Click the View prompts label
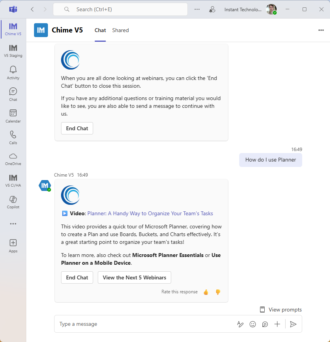 [285, 310]
